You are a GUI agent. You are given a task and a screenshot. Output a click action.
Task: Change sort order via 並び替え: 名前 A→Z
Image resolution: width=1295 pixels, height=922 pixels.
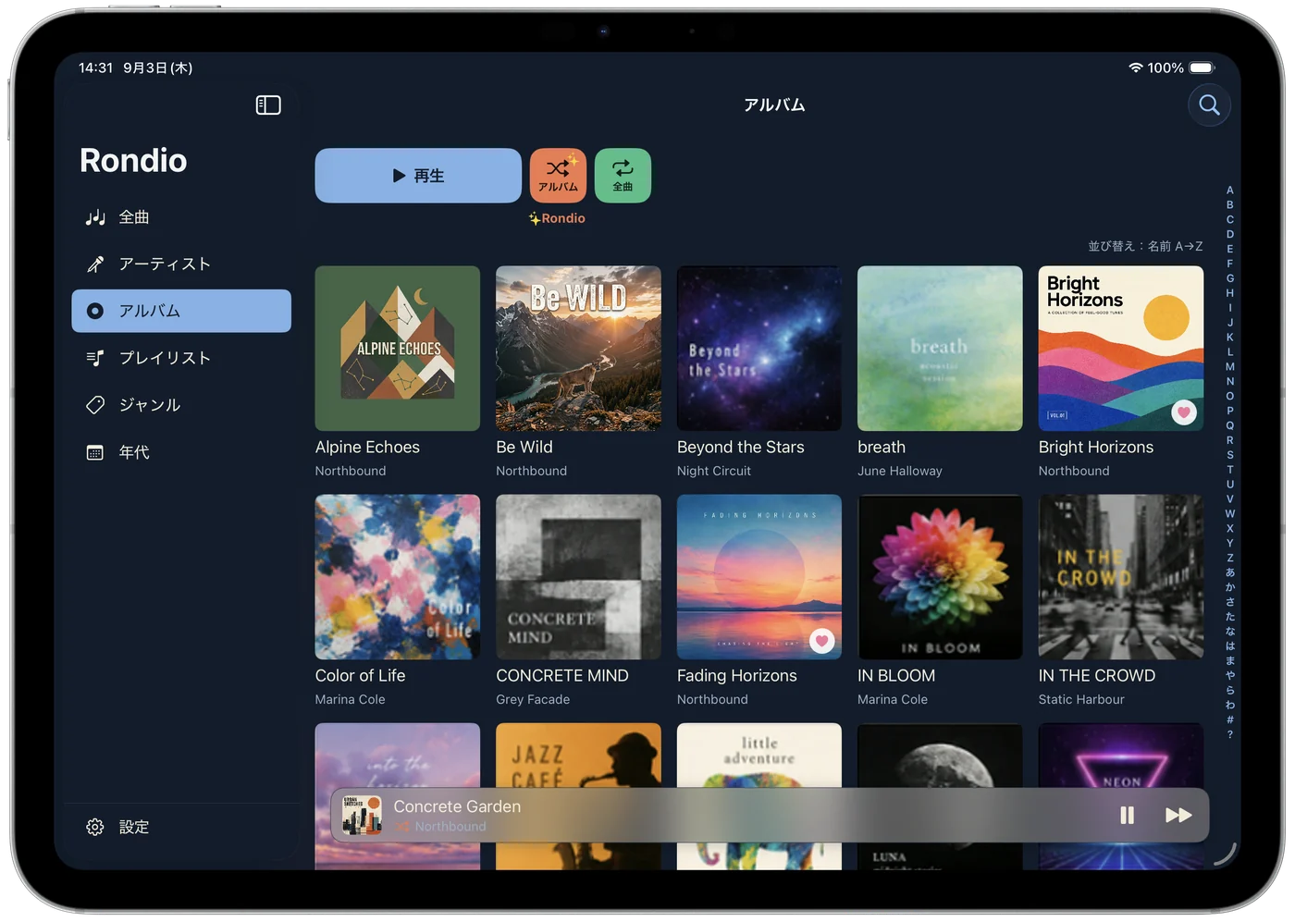pyautogui.click(x=1145, y=246)
